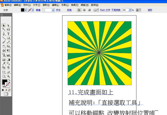
Task: Select the Line Segment tool
Action: (4, 38)
